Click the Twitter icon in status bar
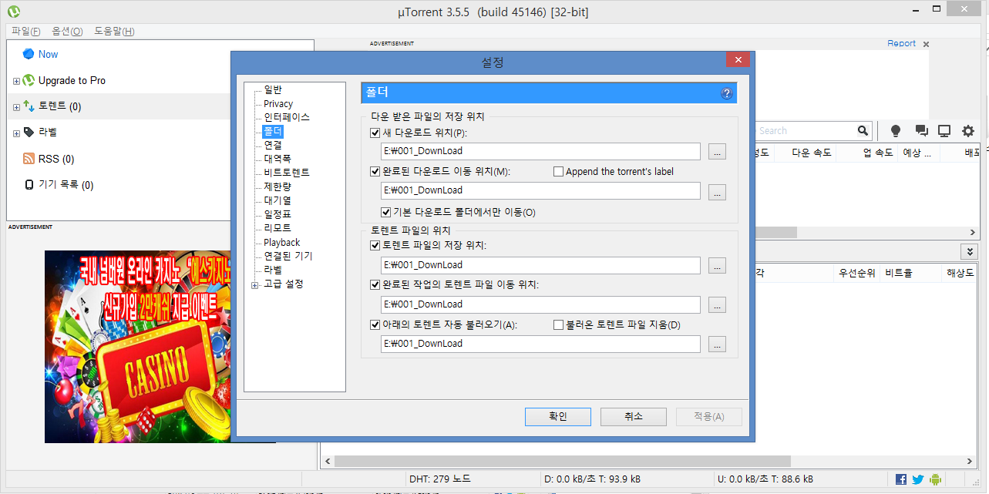This screenshot has height=494, width=989. pyautogui.click(x=918, y=479)
